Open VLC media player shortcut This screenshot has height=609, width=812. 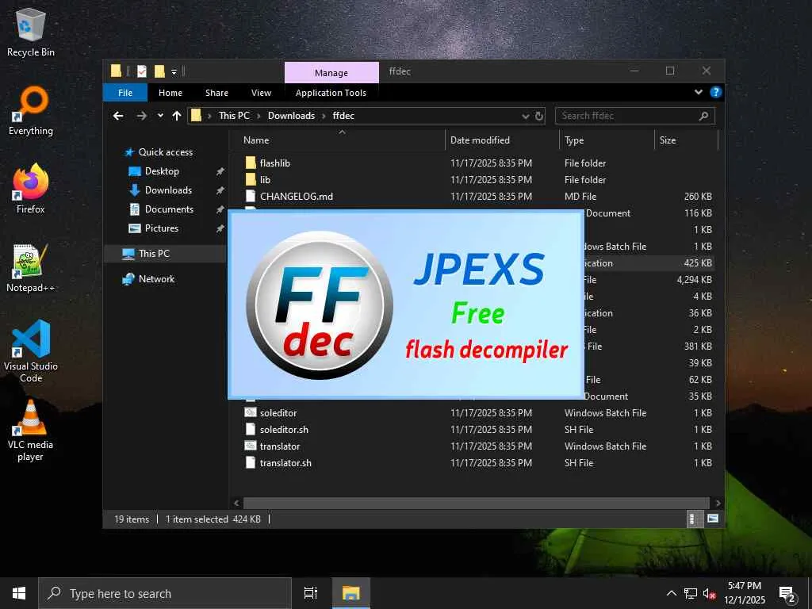tap(31, 430)
